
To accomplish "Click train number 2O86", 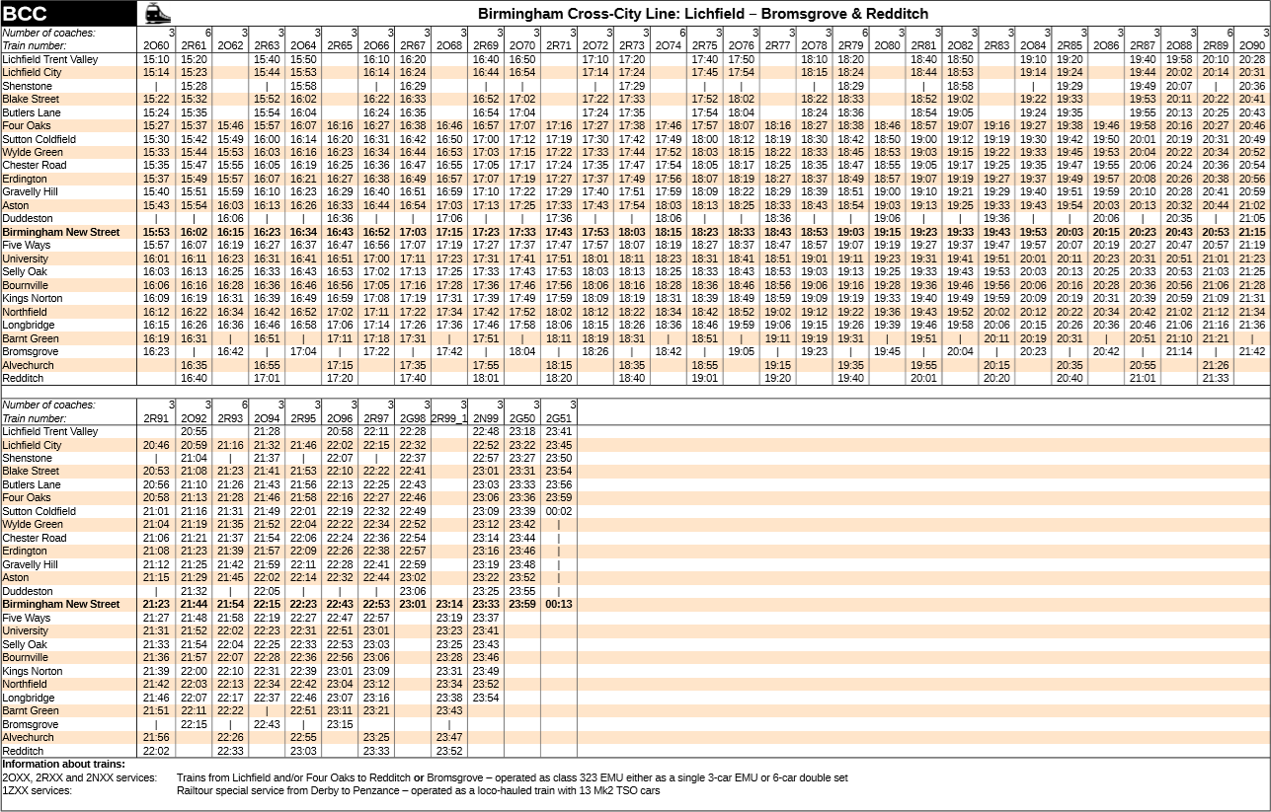I will (x=1106, y=46).
